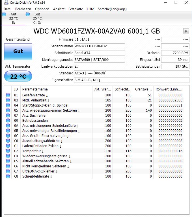Click the worst value 116 in Temperatur row
The image size is (192, 217).
(128, 151)
